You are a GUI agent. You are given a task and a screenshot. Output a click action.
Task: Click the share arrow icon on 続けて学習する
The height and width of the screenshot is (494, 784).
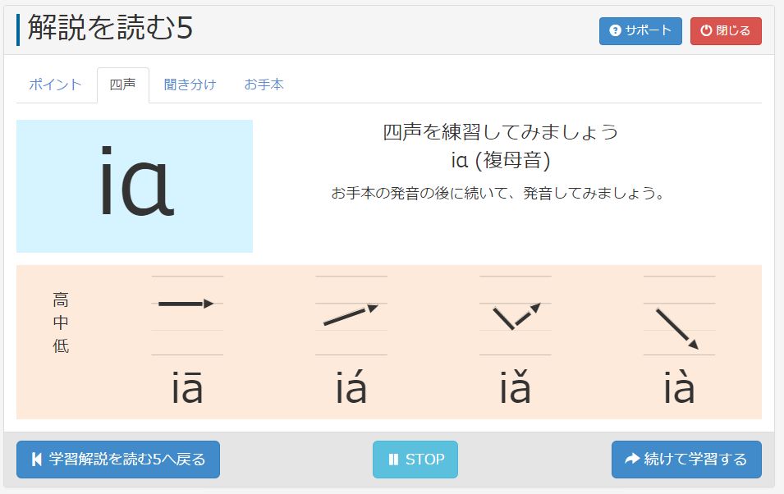(631, 460)
